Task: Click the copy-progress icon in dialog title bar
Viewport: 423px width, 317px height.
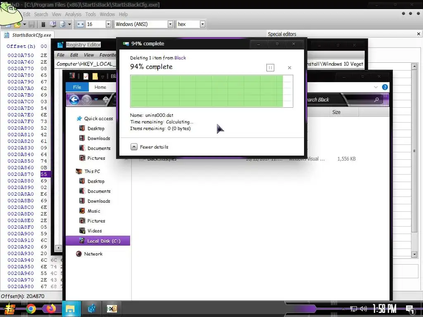Action: point(126,44)
